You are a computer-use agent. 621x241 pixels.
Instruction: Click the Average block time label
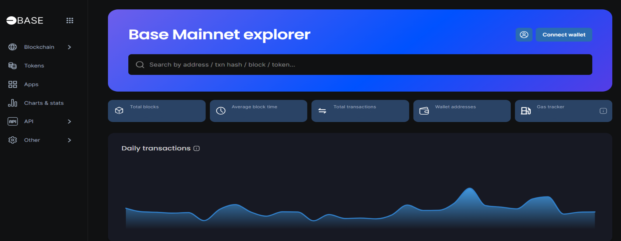click(x=254, y=107)
